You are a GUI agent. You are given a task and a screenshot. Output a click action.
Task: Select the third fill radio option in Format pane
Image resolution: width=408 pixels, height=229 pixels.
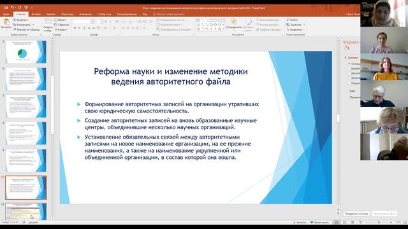click(x=349, y=73)
